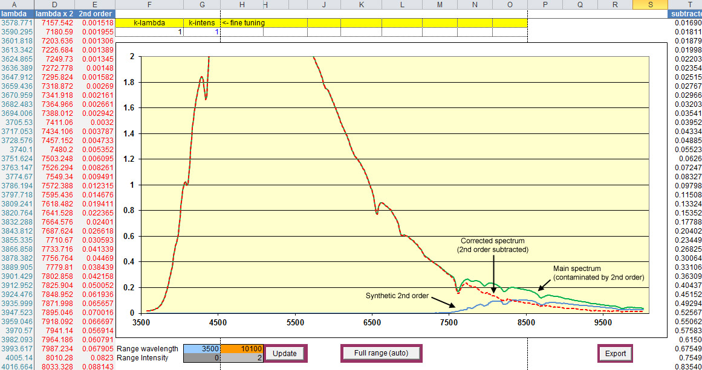Click the Export button
The height and width of the screenshot is (370, 702).
(615, 354)
